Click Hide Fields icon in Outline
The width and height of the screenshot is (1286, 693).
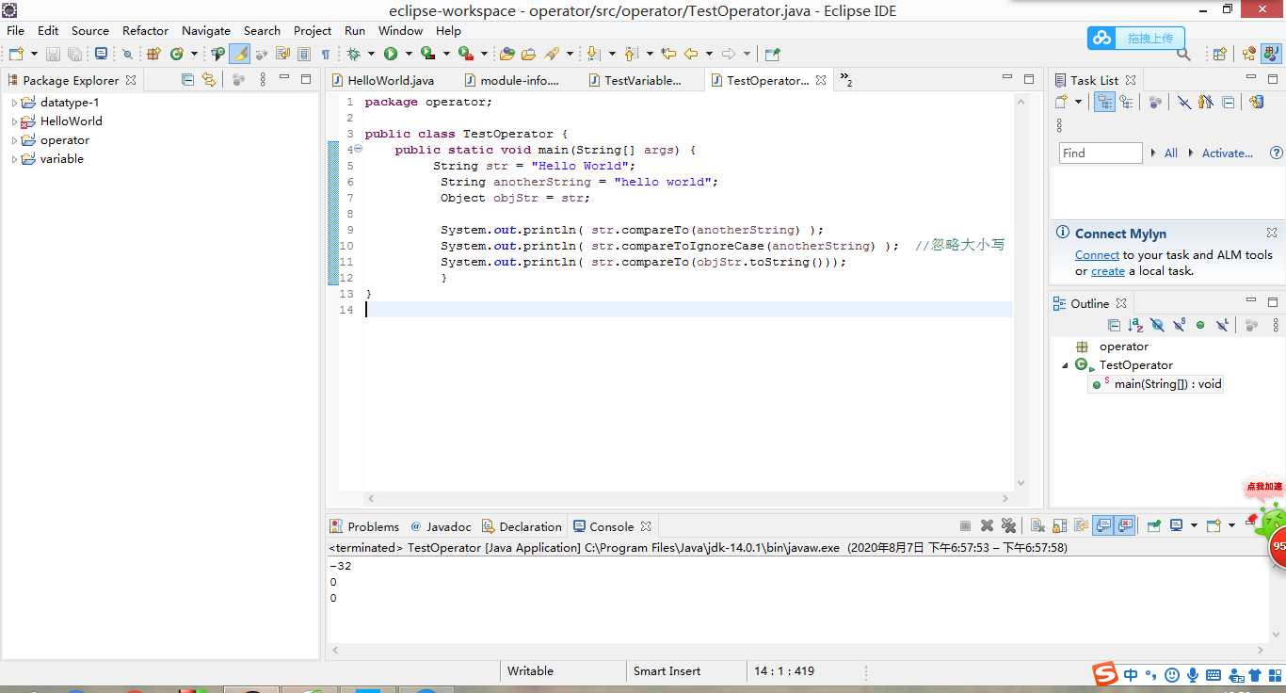click(x=1157, y=325)
